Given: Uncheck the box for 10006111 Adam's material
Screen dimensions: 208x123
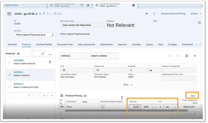Looking at the screenshot, I should coord(10,75).
